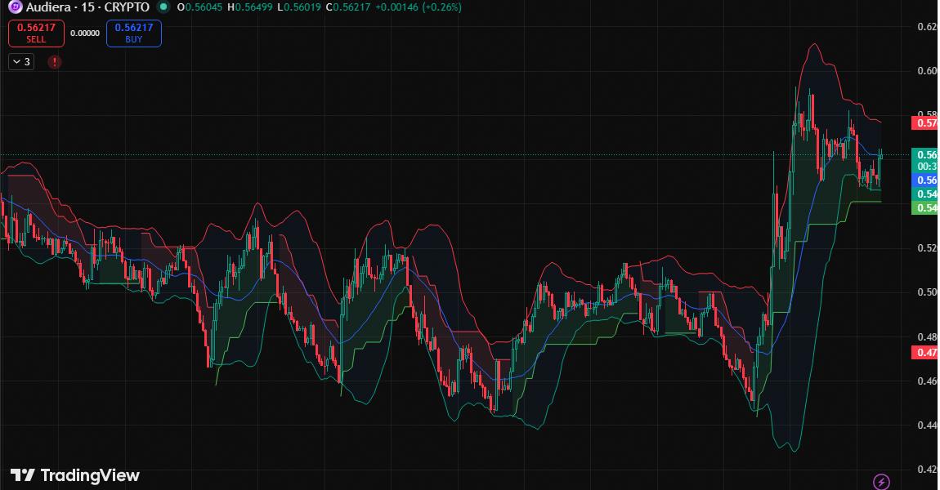Open the TradingView logo link

click(75, 475)
